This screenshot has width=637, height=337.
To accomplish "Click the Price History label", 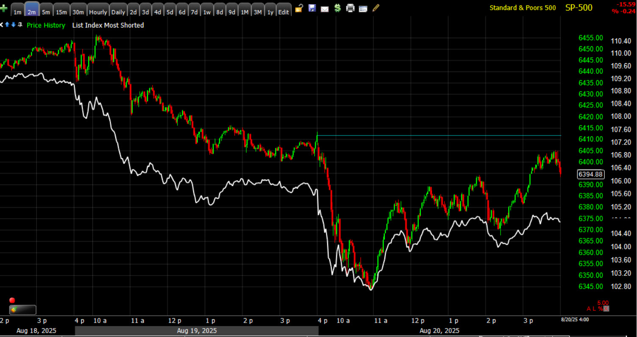I will 46,25.
